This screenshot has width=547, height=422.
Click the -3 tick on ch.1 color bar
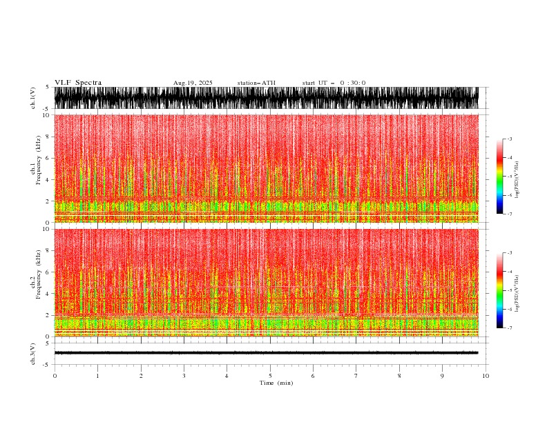click(509, 139)
